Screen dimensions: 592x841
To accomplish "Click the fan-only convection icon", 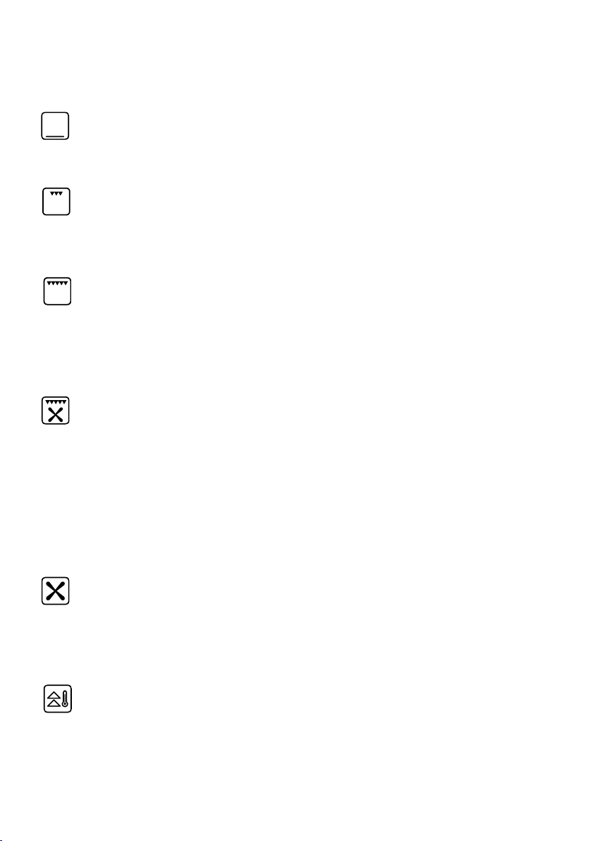I will (56, 591).
